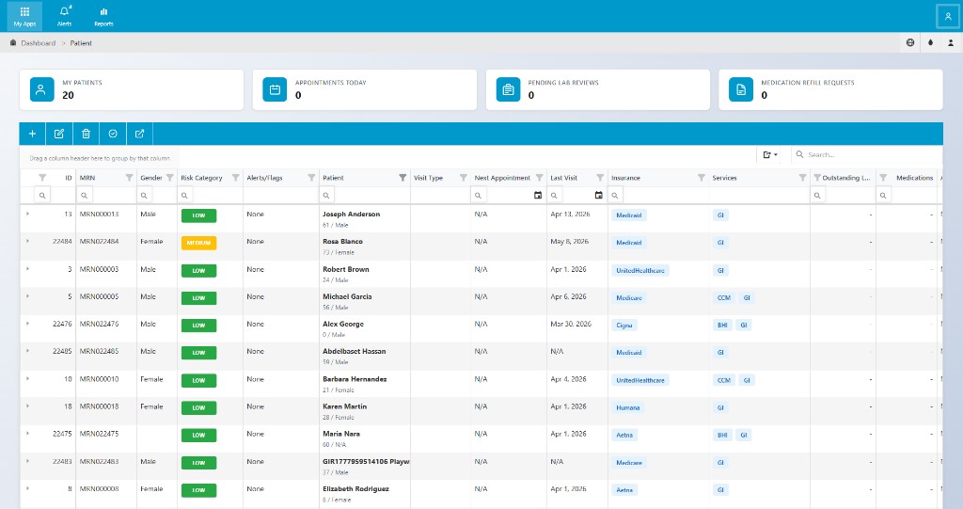Image resolution: width=963 pixels, height=509 pixels.
Task: Click the globe language icon
Action: coord(910,43)
